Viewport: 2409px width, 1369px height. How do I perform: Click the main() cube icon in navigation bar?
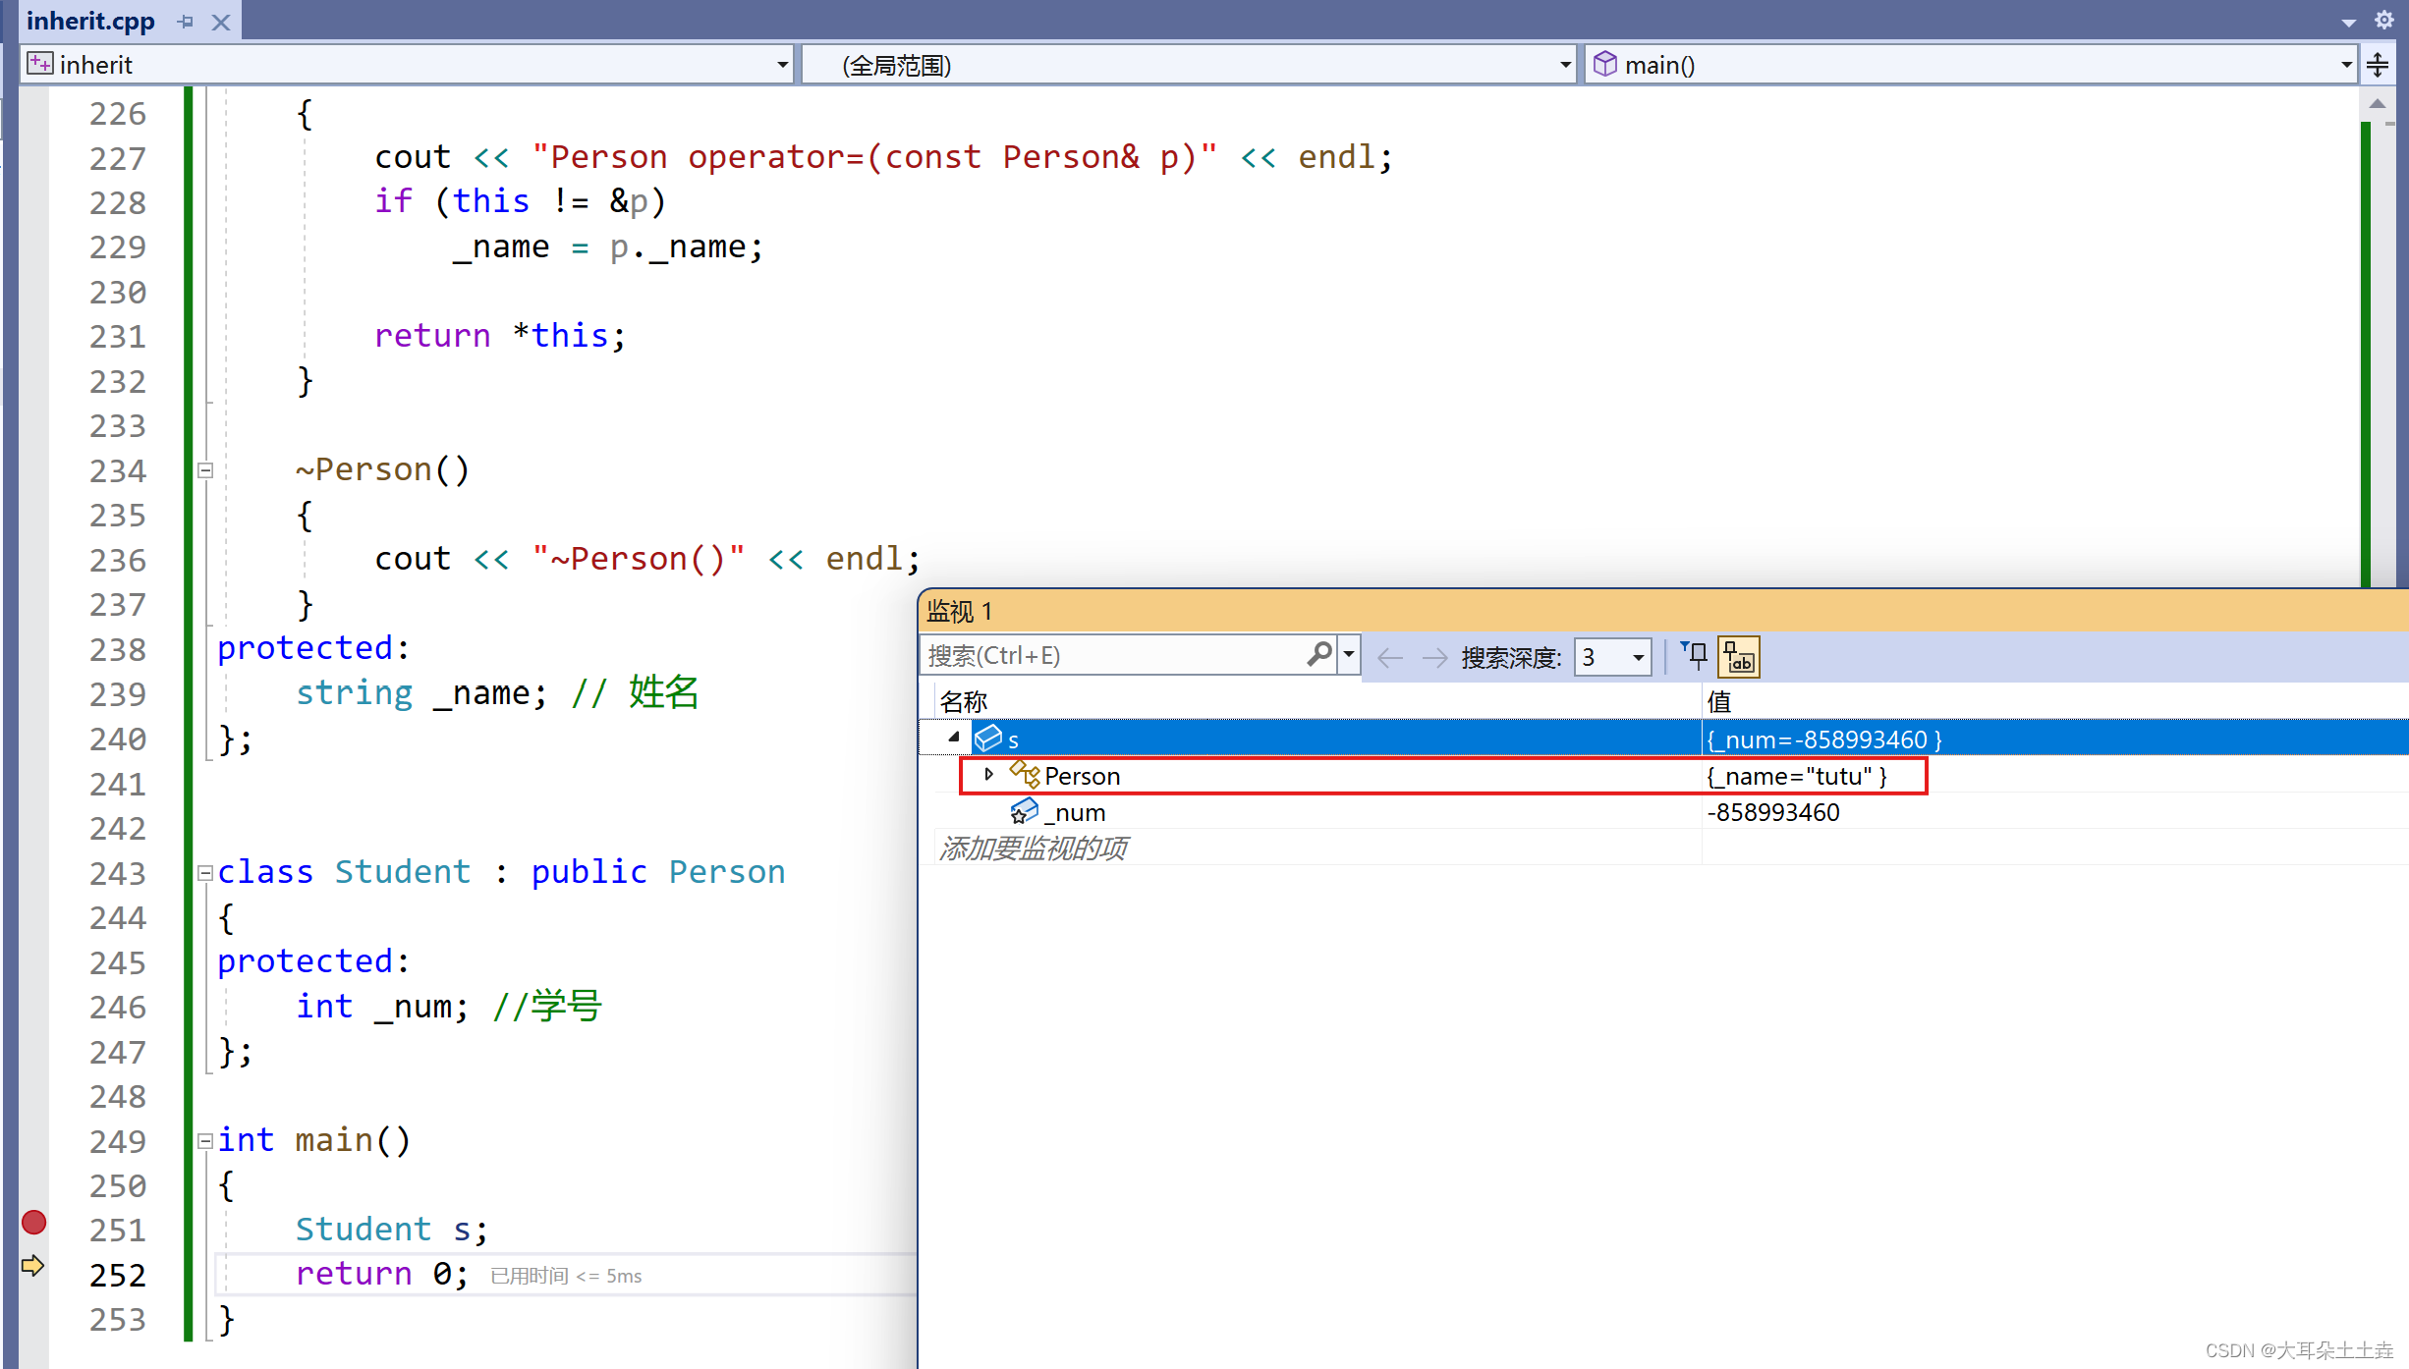coord(1605,64)
